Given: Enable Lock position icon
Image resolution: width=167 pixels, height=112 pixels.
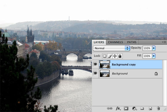Looking at the screenshot, I should tap(115, 56).
